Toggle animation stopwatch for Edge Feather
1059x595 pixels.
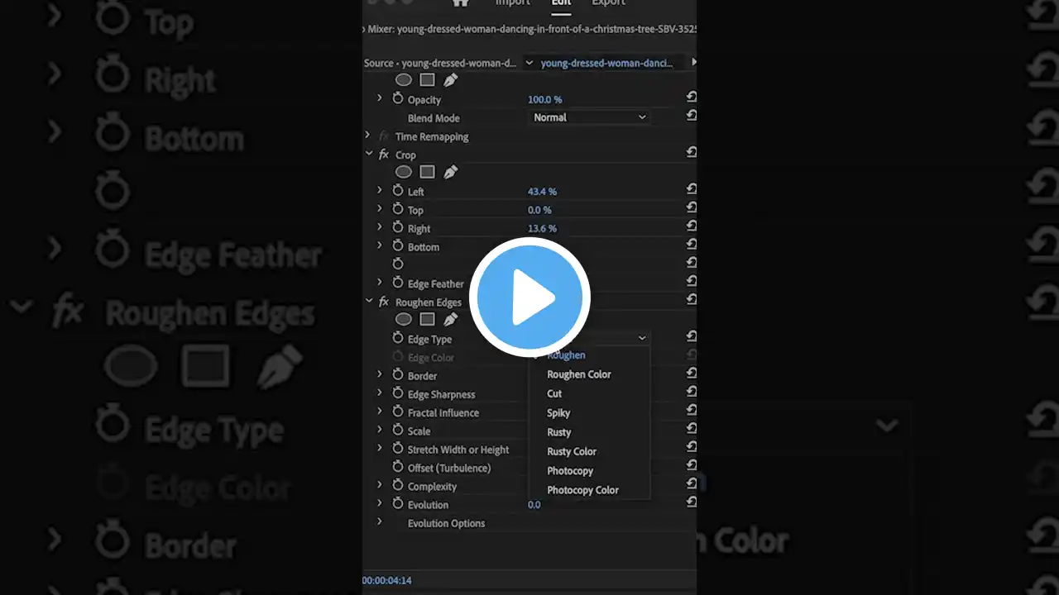coord(398,283)
